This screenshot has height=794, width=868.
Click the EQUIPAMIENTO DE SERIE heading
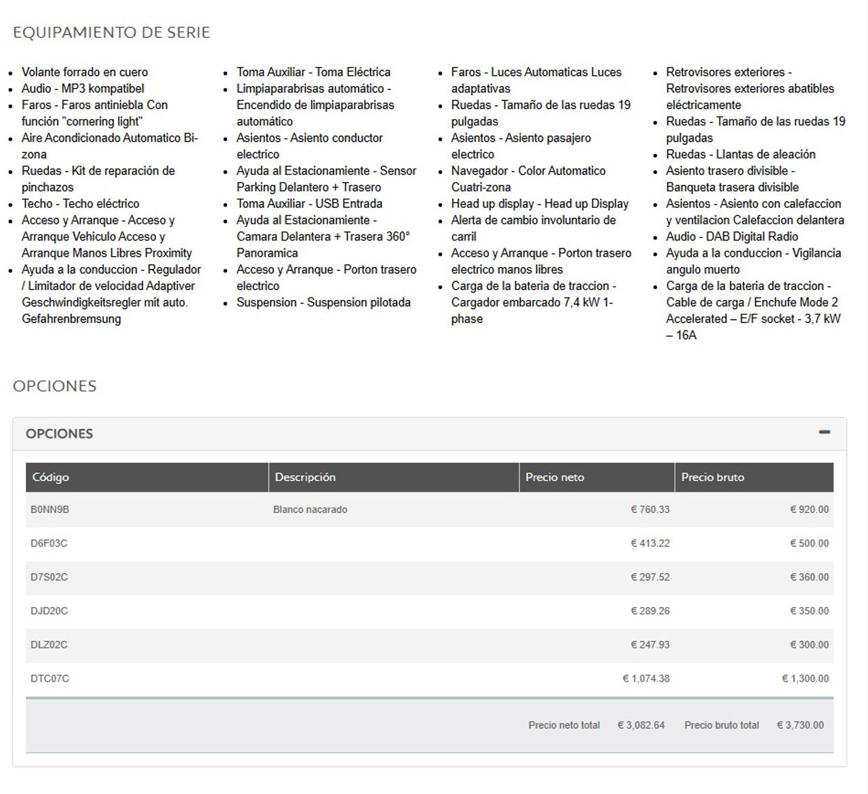pyautogui.click(x=111, y=33)
